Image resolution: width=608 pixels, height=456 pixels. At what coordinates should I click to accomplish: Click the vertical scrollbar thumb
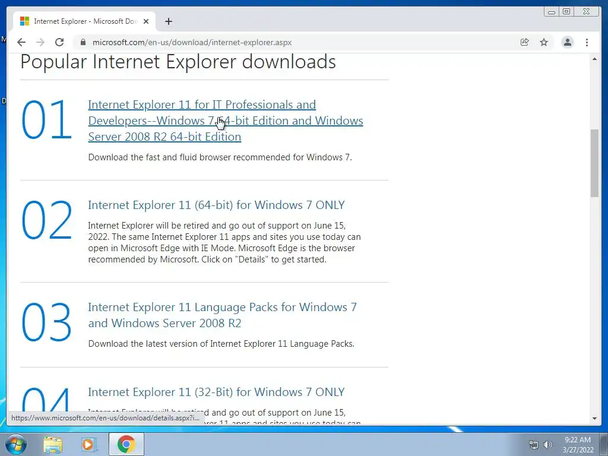594,163
